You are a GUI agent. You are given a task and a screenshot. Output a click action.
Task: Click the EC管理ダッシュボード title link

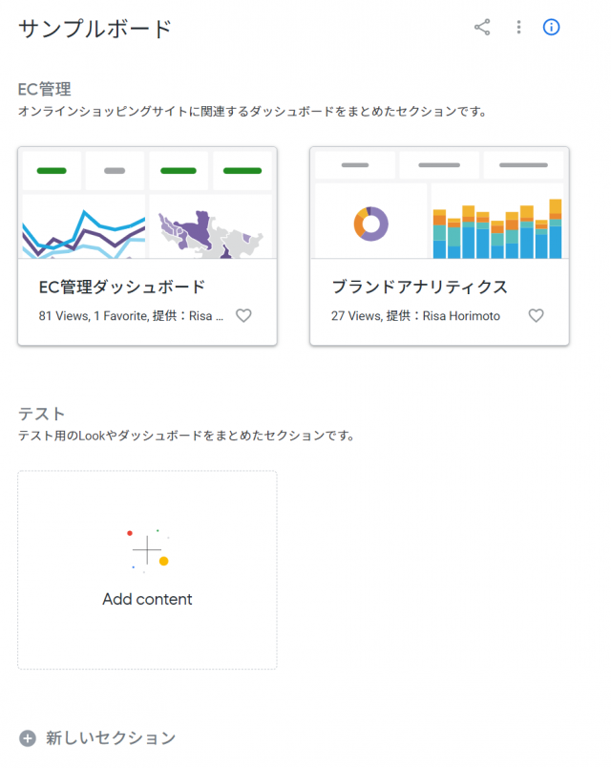(122, 287)
